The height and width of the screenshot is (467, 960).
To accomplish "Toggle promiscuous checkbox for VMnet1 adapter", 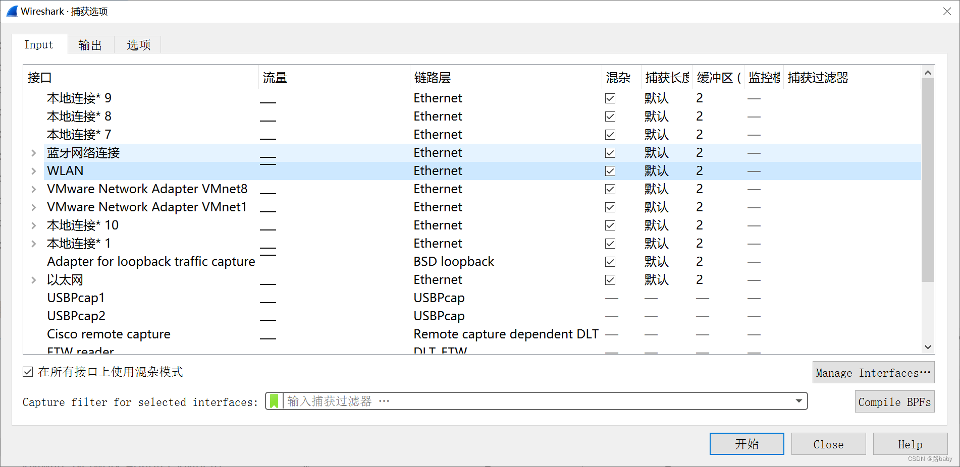I will [610, 207].
